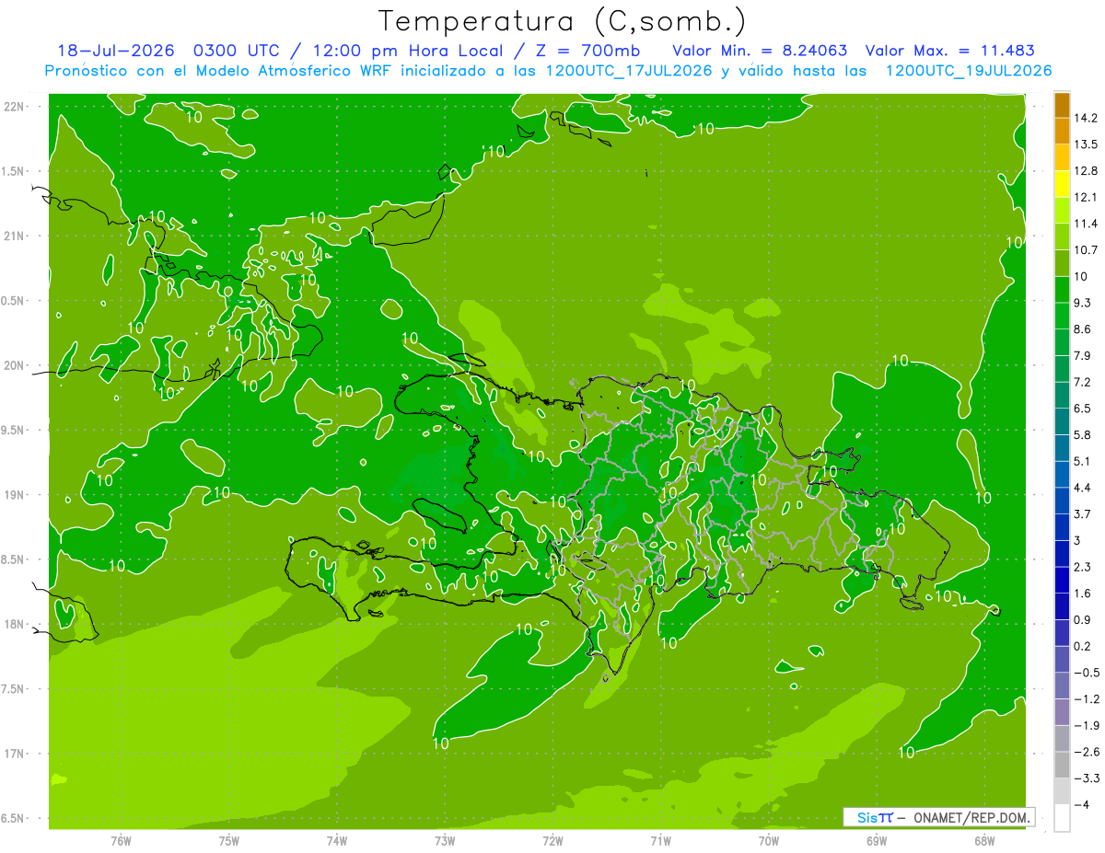This screenshot has width=1105, height=853.
Task: Click the -4 colorbar value label
Action: coord(1081,804)
